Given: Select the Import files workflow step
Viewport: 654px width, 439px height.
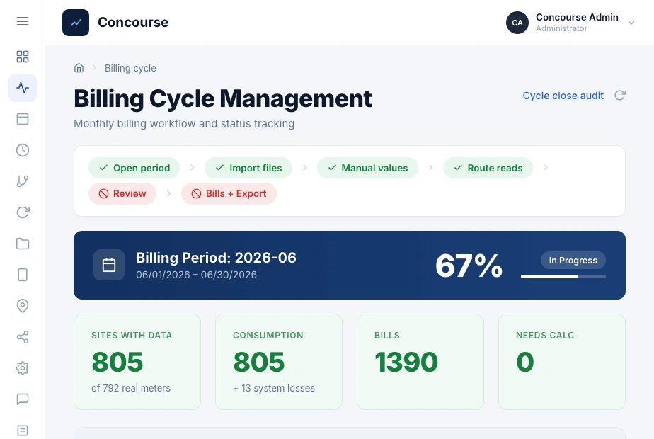Looking at the screenshot, I should tap(248, 168).
